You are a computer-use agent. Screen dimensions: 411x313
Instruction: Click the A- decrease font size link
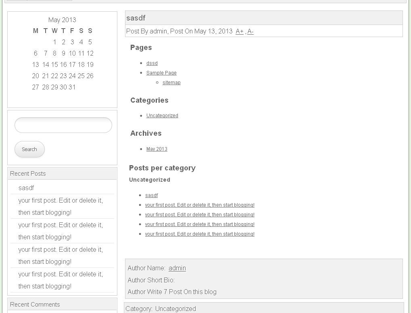(250, 31)
